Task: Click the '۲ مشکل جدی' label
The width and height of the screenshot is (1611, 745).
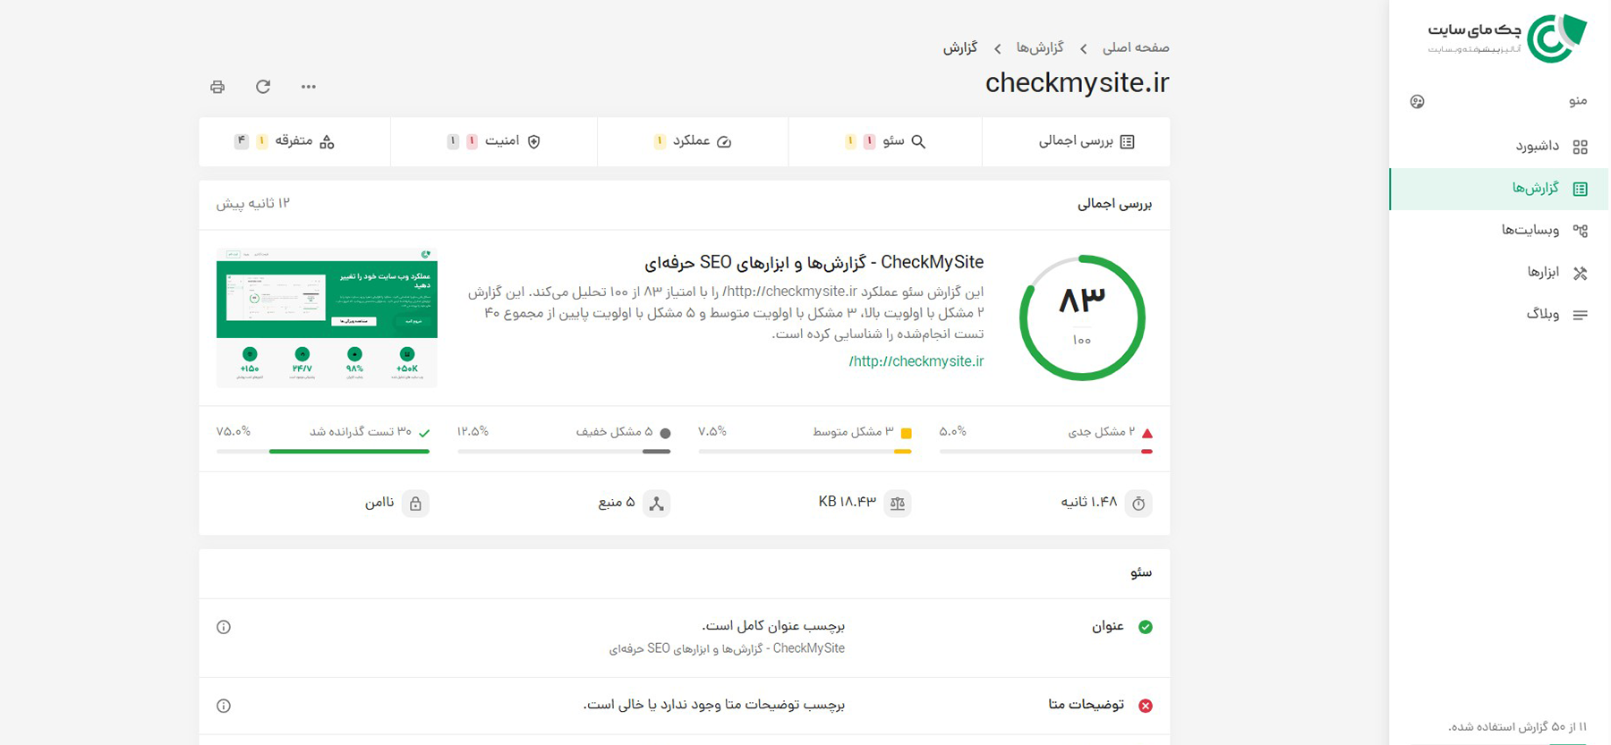Action: (x=1102, y=432)
